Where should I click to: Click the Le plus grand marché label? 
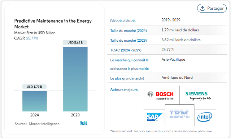127,78
